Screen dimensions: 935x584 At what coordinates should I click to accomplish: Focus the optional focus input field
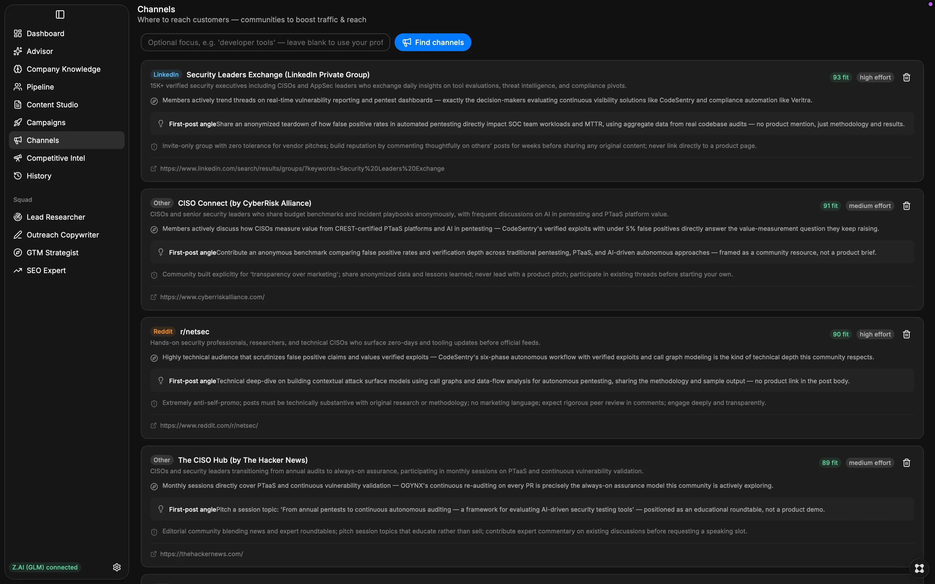265,43
